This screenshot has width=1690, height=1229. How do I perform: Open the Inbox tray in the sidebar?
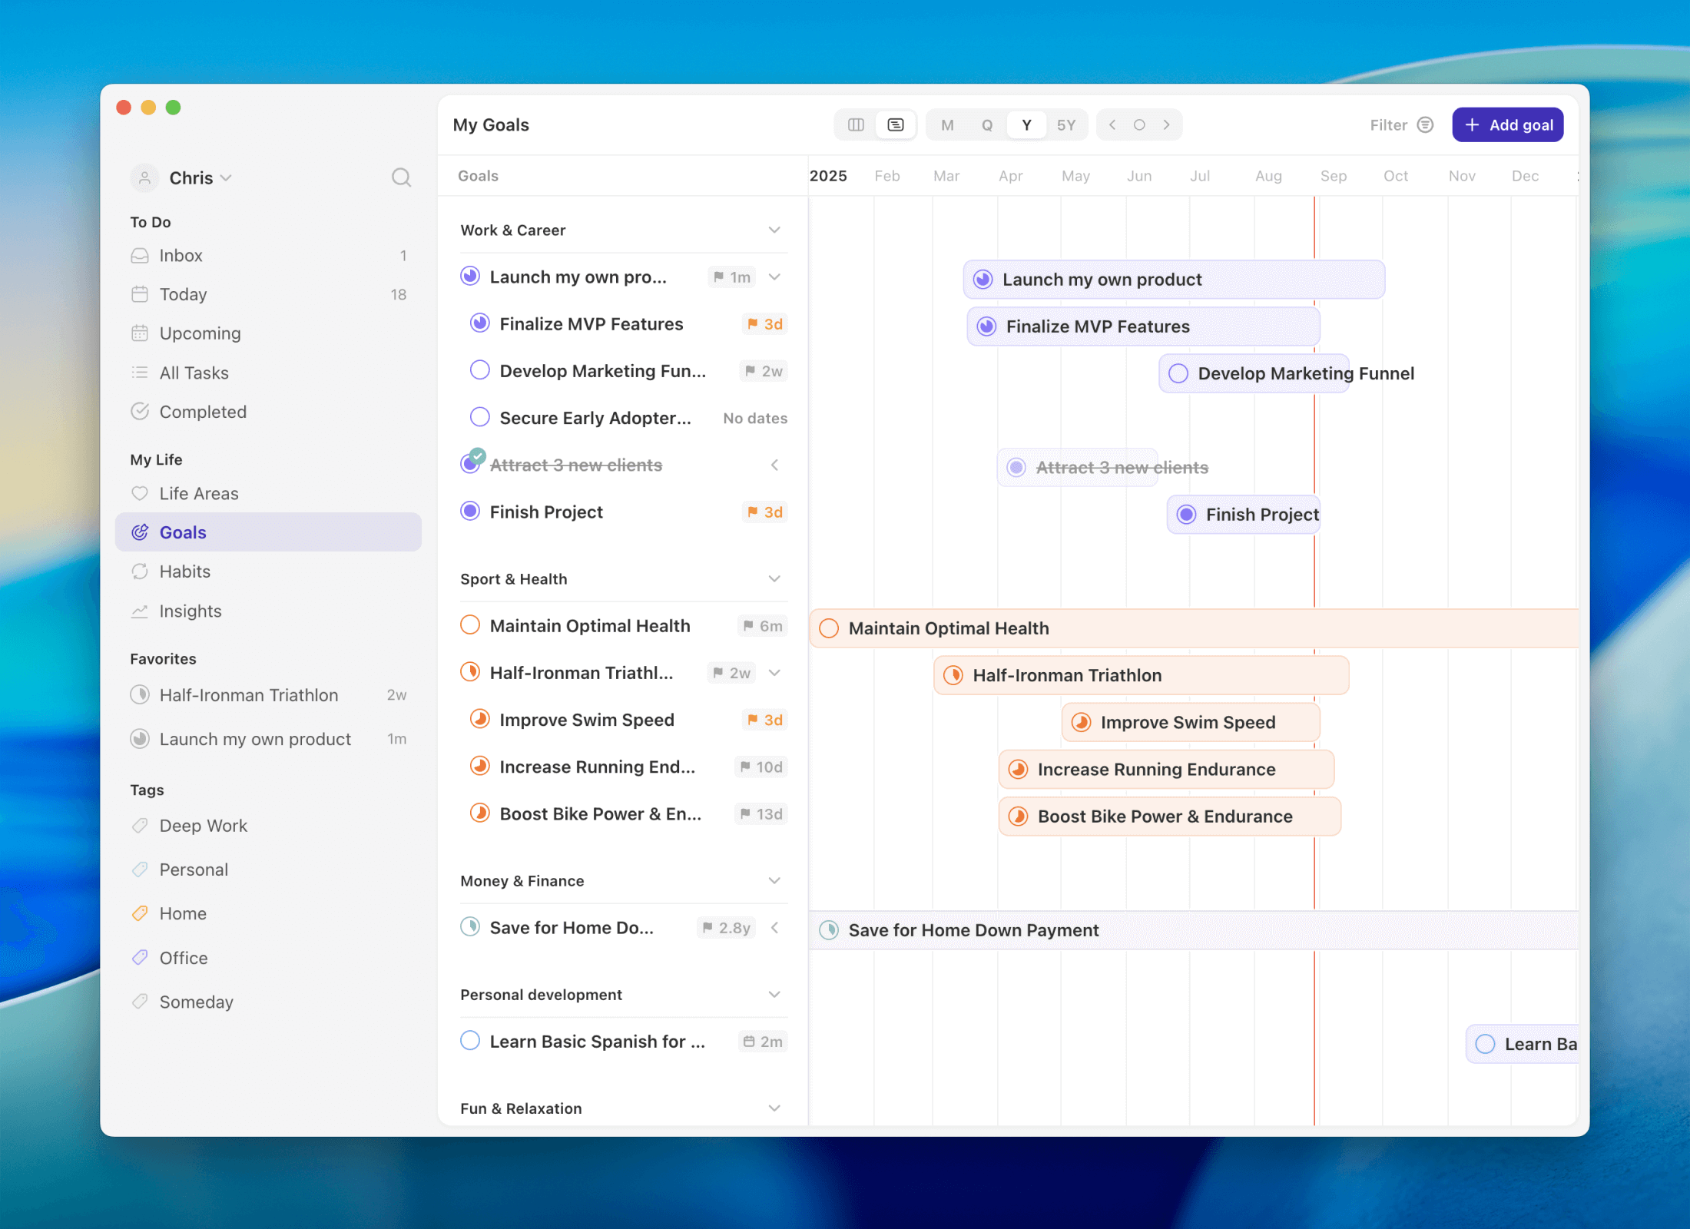coord(181,255)
